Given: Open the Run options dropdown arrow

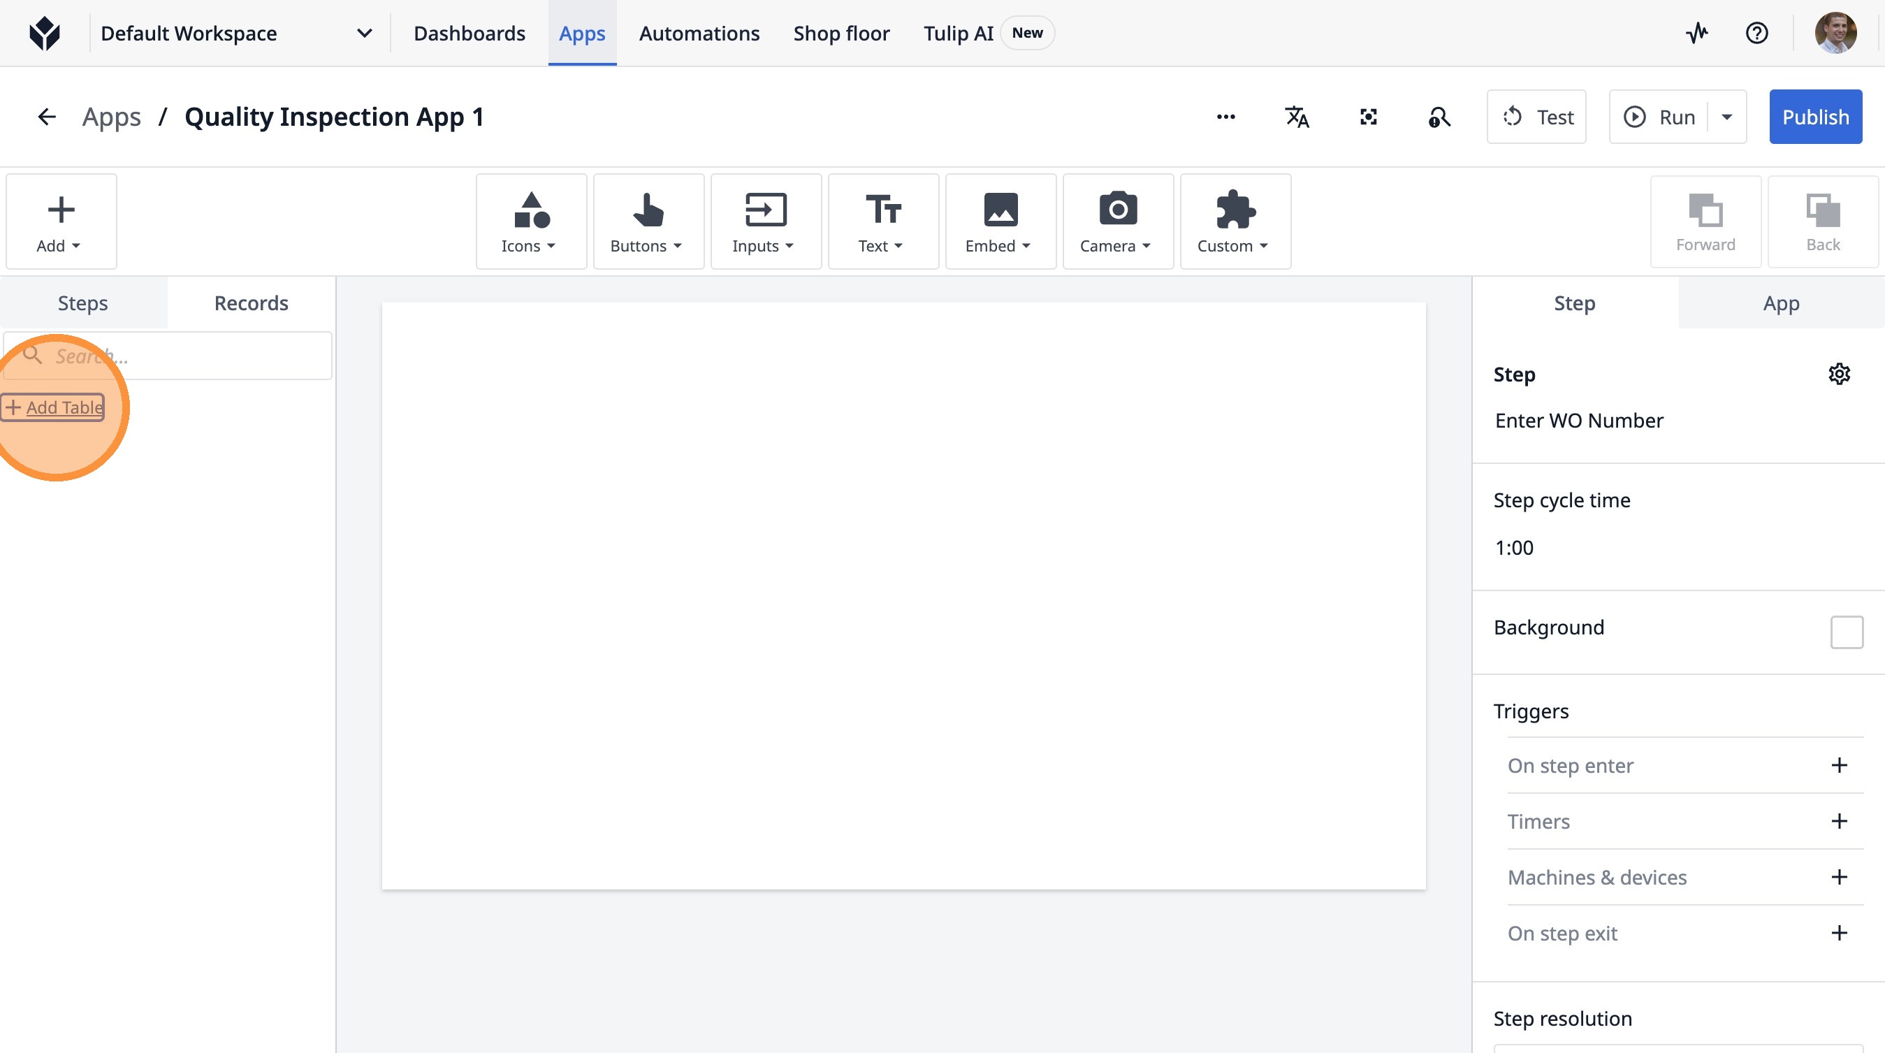Looking at the screenshot, I should [1727, 117].
